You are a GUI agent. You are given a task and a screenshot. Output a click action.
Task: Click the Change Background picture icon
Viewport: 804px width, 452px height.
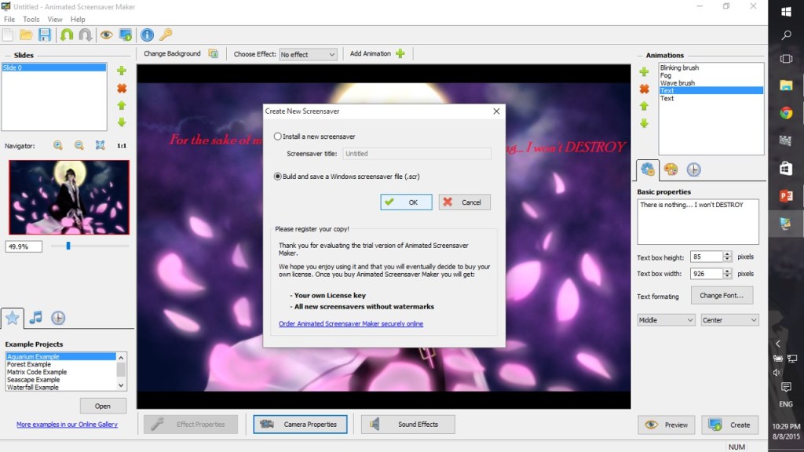[x=214, y=54]
